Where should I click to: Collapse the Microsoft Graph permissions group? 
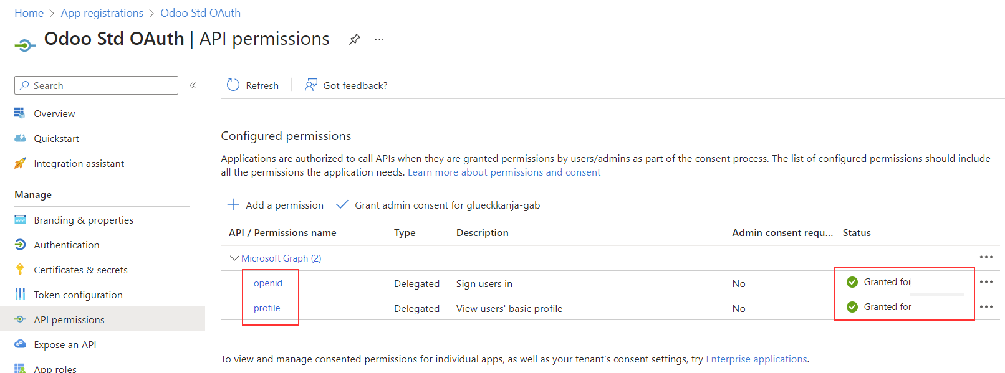pos(234,258)
